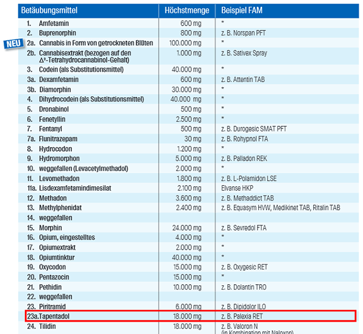363x334 pixels.
Task: Click the Amfetamin row name
Action: [x=54, y=23]
